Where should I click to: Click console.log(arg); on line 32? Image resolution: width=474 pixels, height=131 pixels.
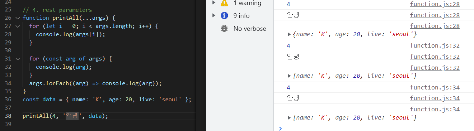click(64, 67)
